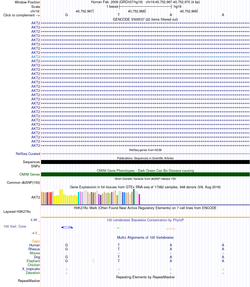Select the Dog alignment row label
This screenshot has height=287, width=250.
coord(37,257)
